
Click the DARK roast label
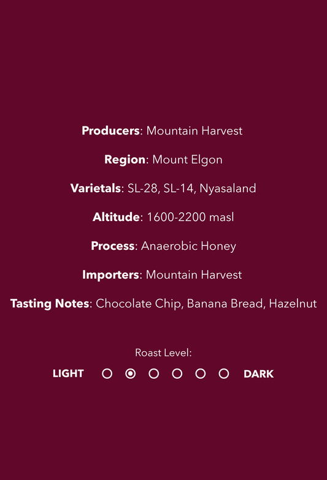(258, 374)
